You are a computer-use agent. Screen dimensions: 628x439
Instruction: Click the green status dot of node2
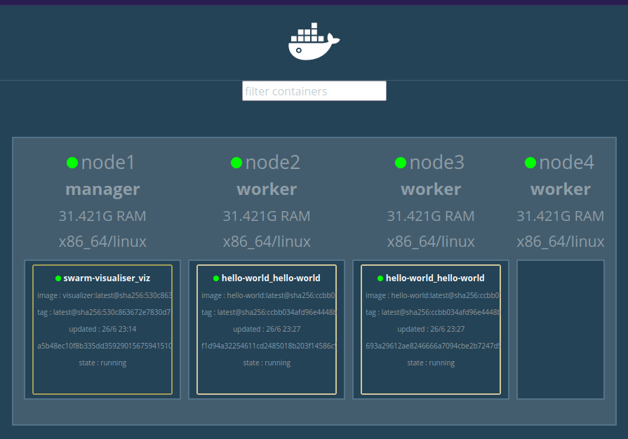coord(236,163)
